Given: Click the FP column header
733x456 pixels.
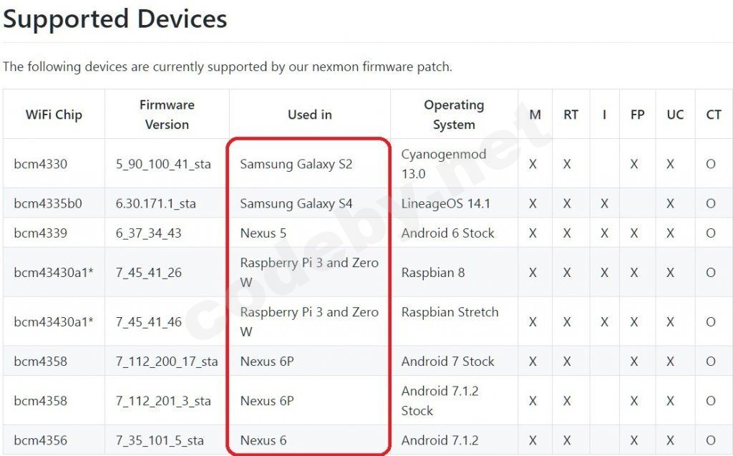Looking at the screenshot, I should (x=637, y=115).
